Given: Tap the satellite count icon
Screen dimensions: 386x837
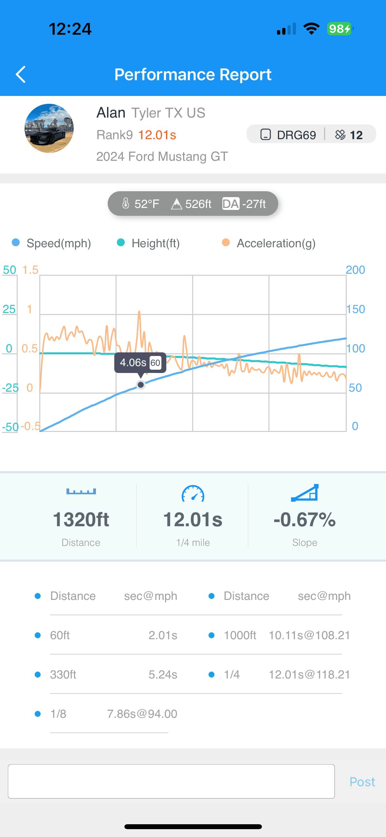Looking at the screenshot, I should click(340, 135).
